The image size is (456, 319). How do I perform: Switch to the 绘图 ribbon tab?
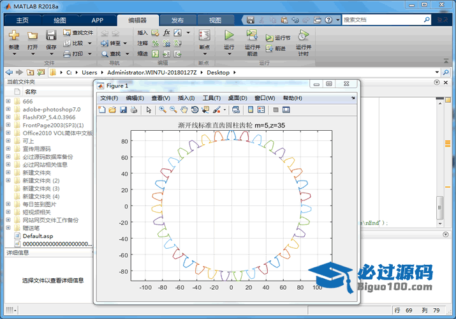click(59, 20)
